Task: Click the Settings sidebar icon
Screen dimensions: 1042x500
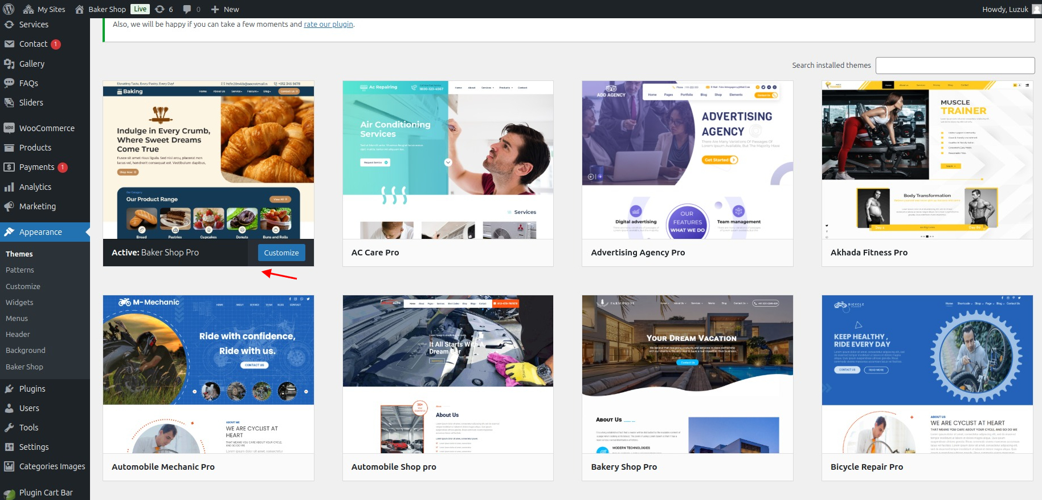Action: [x=9, y=447]
